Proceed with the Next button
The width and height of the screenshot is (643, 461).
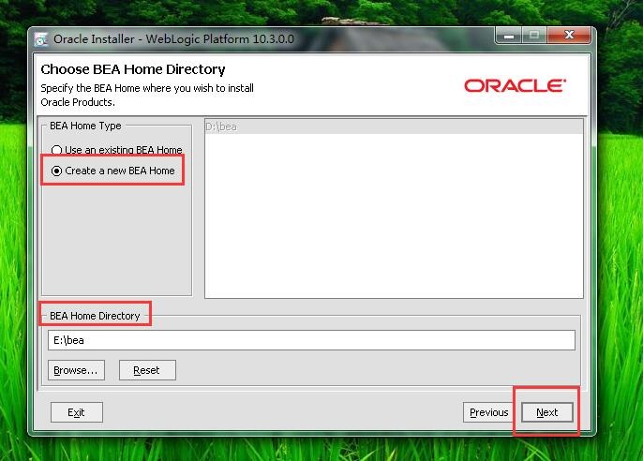(x=547, y=412)
